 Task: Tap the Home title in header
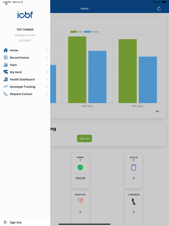pos(84,9)
